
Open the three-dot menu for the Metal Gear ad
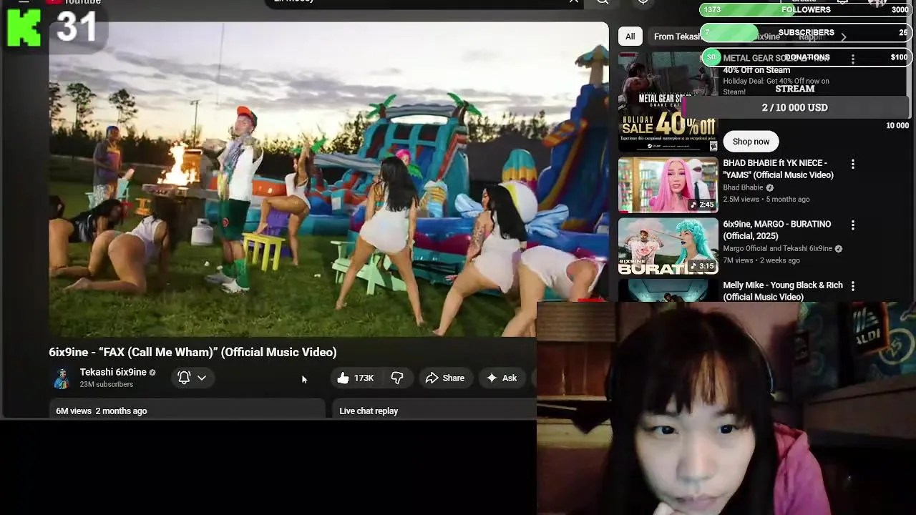pos(852,59)
